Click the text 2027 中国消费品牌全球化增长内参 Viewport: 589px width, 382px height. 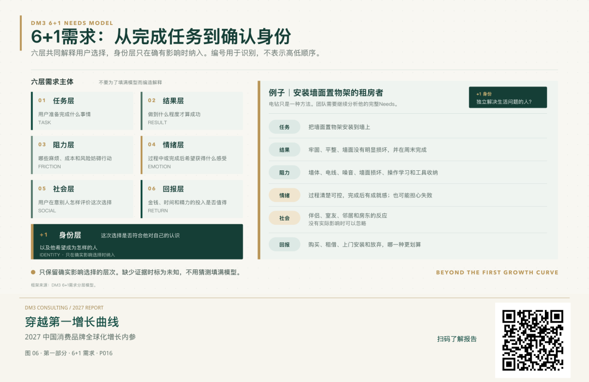click(x=80, y=337)
